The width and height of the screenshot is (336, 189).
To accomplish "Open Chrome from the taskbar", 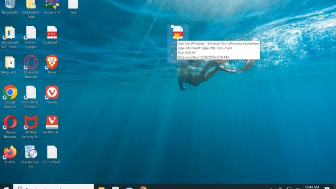I will coord(143,187).
